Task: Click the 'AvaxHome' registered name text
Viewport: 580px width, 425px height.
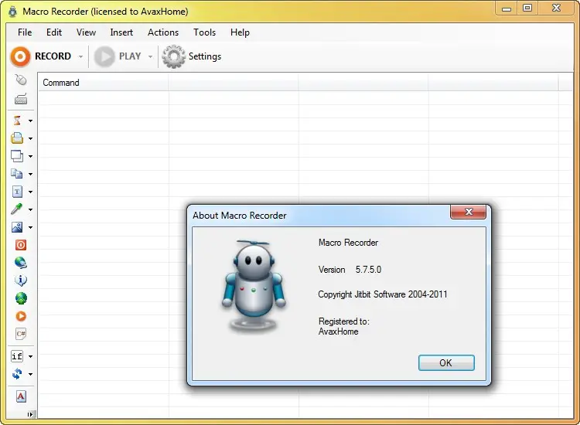Action: coord(339,331)
